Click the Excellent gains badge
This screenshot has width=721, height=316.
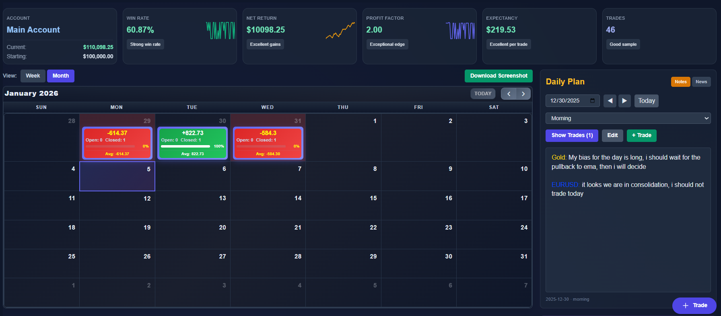[x=265, y=44]
